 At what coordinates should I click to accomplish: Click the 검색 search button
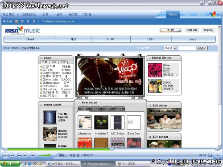coord(202,48)
